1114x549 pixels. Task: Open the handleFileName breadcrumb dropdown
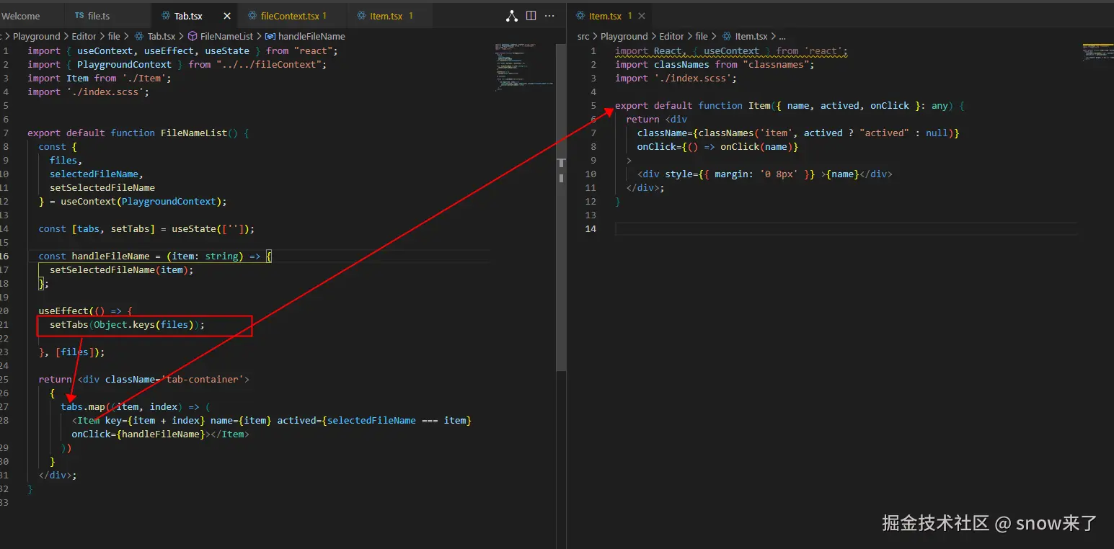coord(311,36)
